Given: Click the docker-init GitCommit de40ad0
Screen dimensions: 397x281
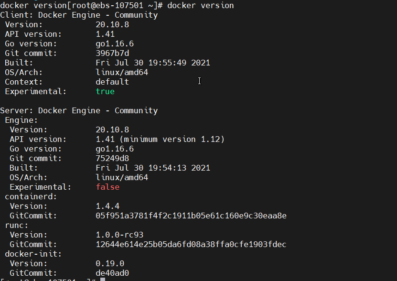Looking at the screenshot, I should [112, 273].
